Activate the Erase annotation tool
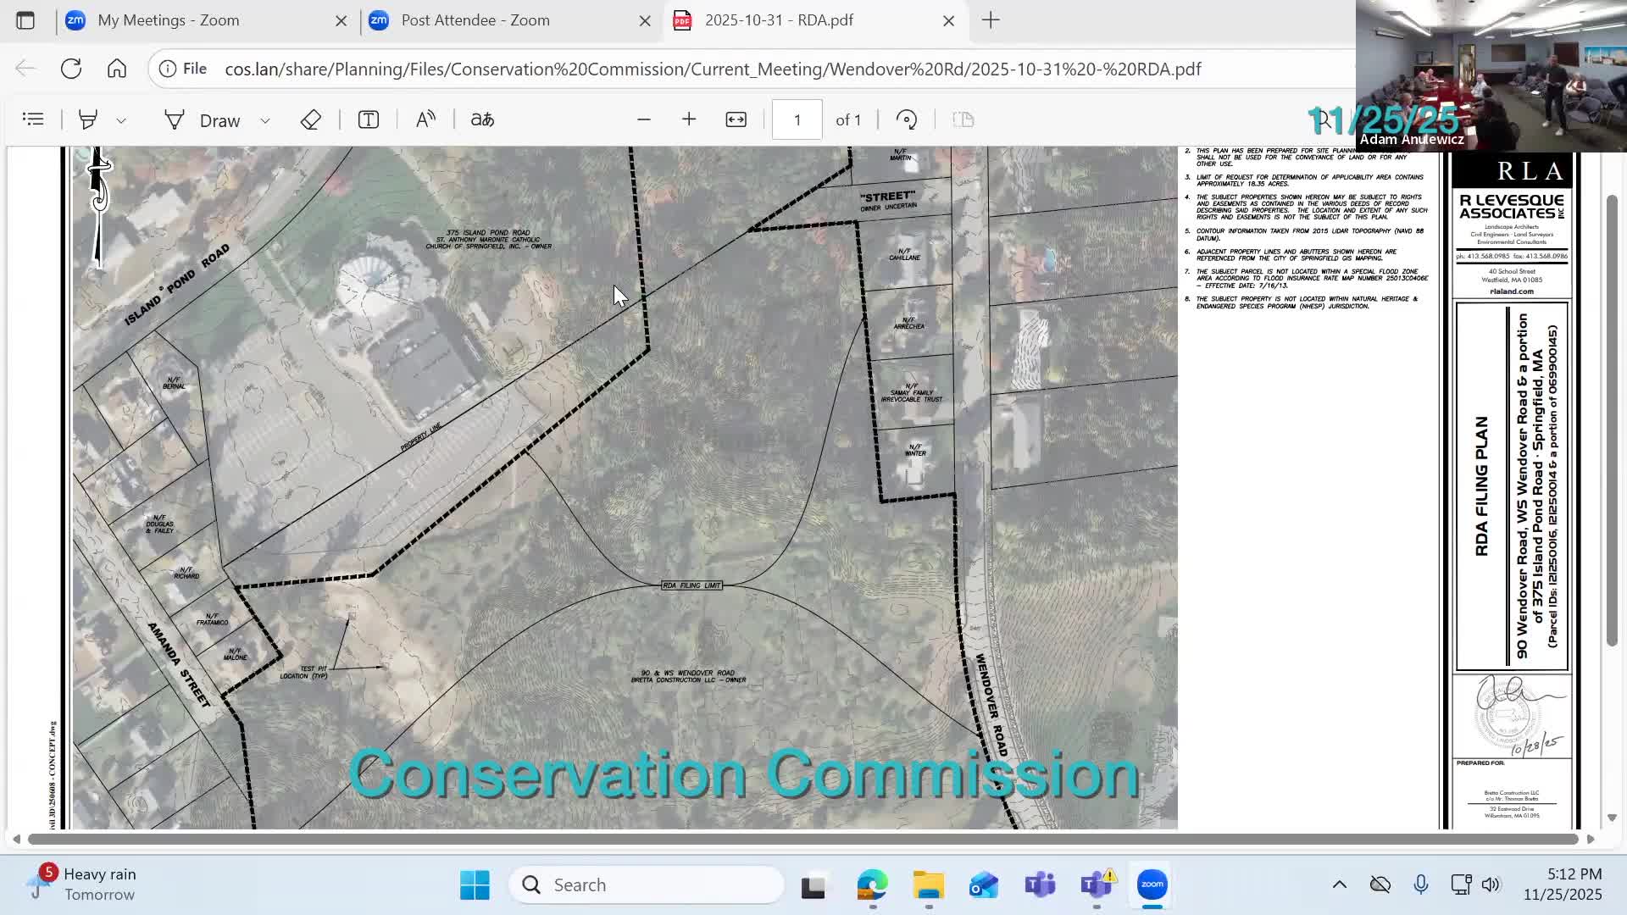1627x915 pixels. tap(310, 119)
